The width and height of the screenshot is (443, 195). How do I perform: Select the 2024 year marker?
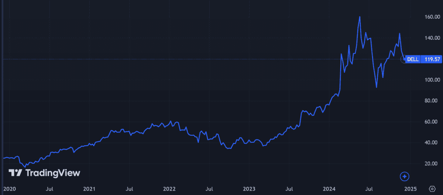pyautogui.click(x=329, y=189)
